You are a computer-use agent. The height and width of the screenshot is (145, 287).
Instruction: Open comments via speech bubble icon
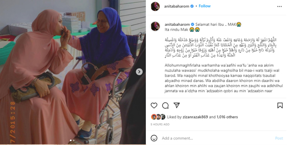tap(165, 105)
